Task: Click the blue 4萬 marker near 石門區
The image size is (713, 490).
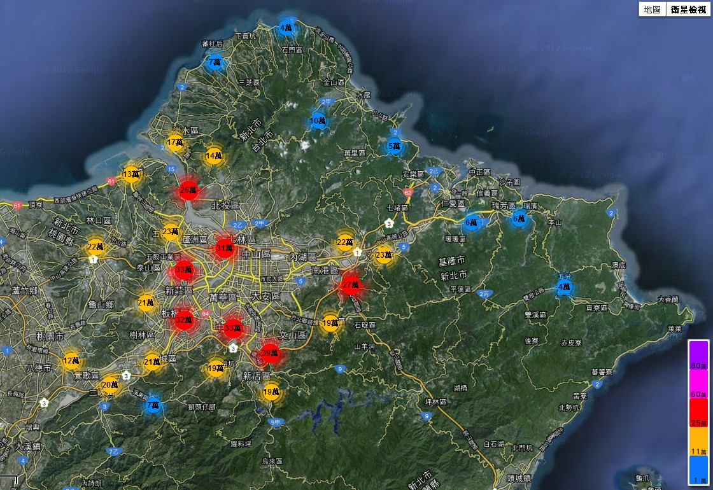Action: point(286,28)
